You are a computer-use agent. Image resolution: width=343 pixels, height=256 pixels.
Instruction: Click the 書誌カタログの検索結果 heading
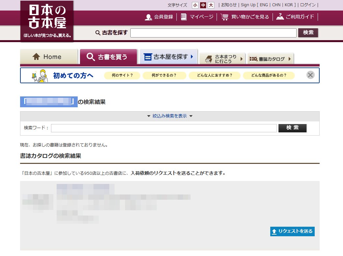click(51, 156)
